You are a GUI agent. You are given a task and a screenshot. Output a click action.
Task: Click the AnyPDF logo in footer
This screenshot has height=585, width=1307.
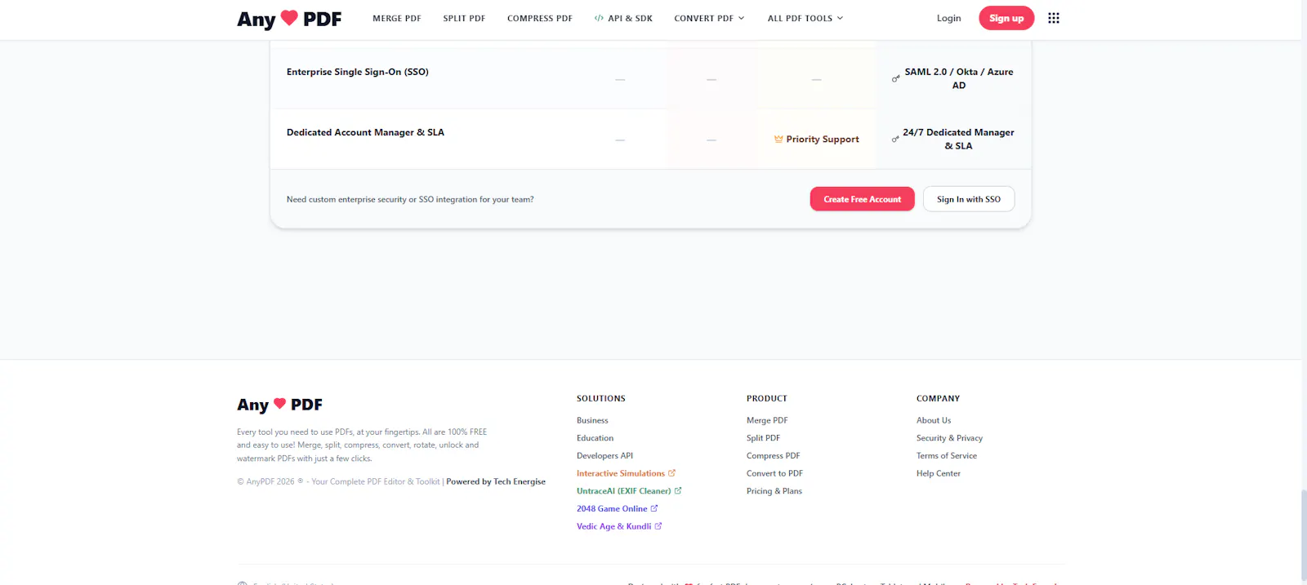tap(279, 405)
